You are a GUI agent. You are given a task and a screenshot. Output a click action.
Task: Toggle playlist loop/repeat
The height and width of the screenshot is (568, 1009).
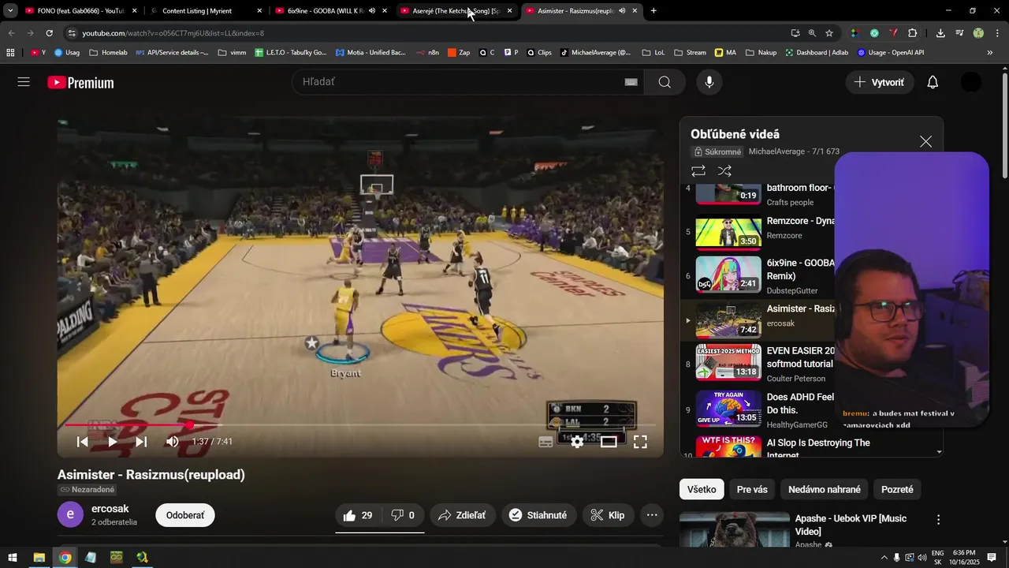[698, 170]
